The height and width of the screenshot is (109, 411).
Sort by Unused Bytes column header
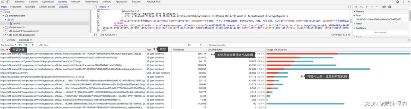tap(236, 50)
